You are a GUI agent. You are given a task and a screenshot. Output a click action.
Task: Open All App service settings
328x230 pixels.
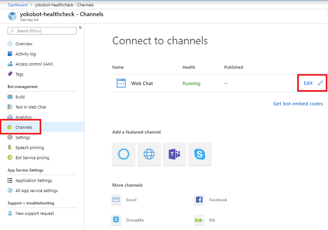[37, 190]
